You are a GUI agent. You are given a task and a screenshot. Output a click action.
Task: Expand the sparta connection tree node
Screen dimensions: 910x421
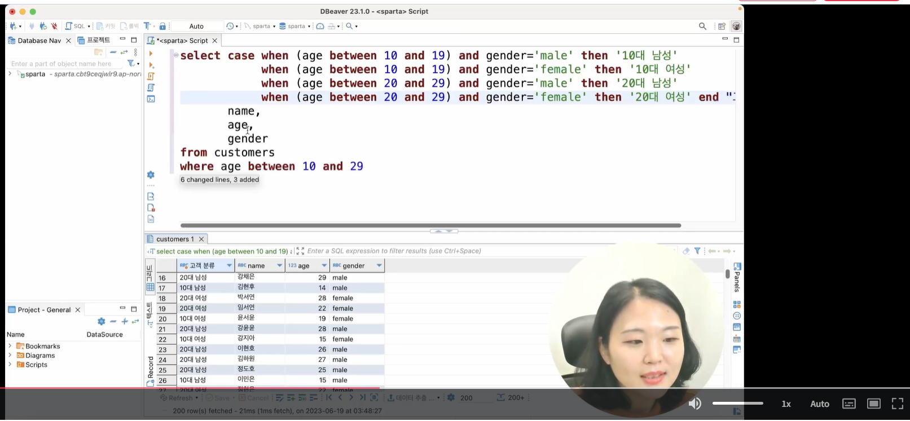pos(10,74)
